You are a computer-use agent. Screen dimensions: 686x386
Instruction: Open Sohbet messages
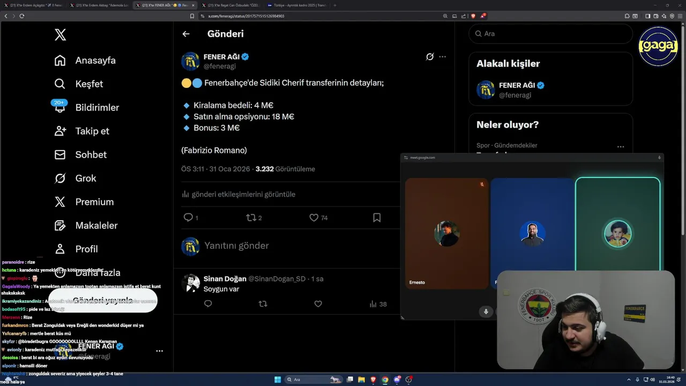[80, 155]
